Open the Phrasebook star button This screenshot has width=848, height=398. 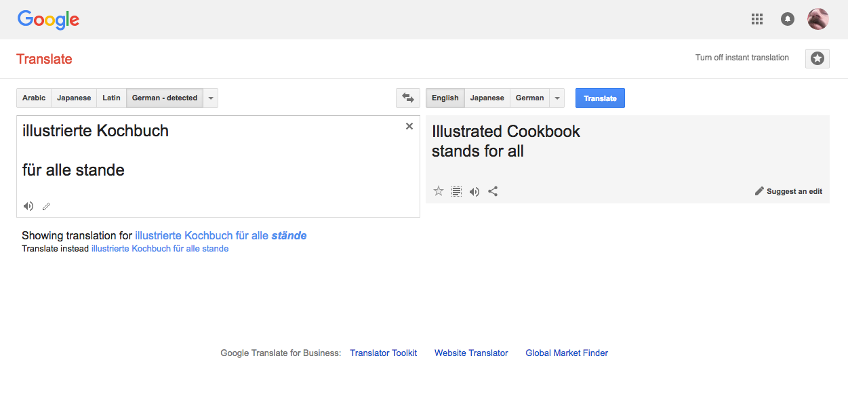click(817, 58)
